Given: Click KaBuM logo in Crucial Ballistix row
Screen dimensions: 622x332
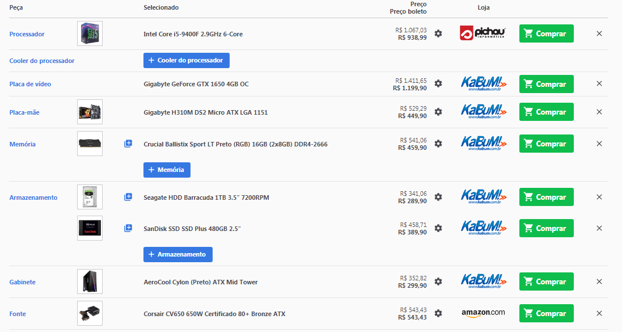Looking at the screenshot, I should click(484, 144).
